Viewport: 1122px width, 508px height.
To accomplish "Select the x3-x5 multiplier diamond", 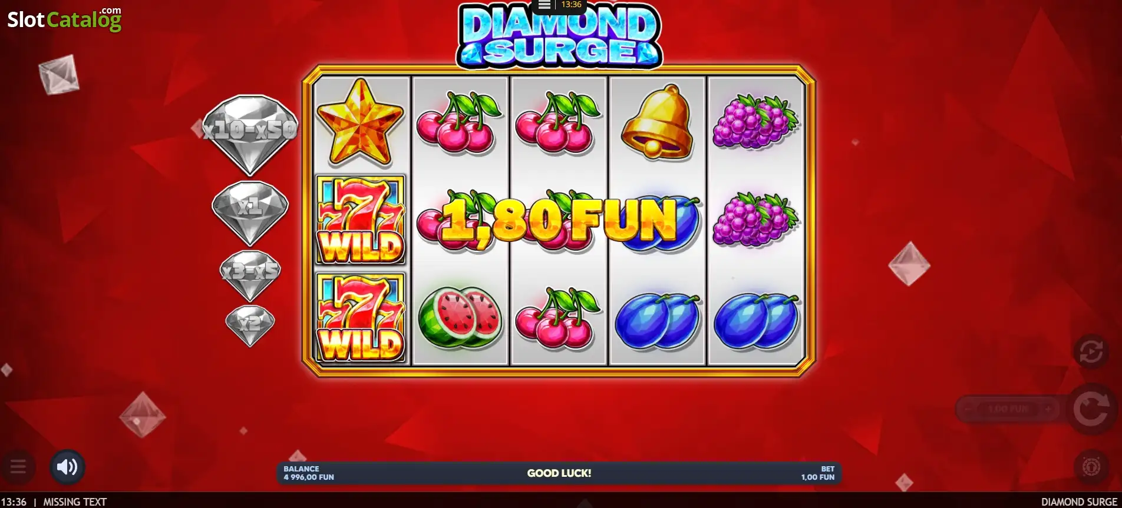I will 250,274.
